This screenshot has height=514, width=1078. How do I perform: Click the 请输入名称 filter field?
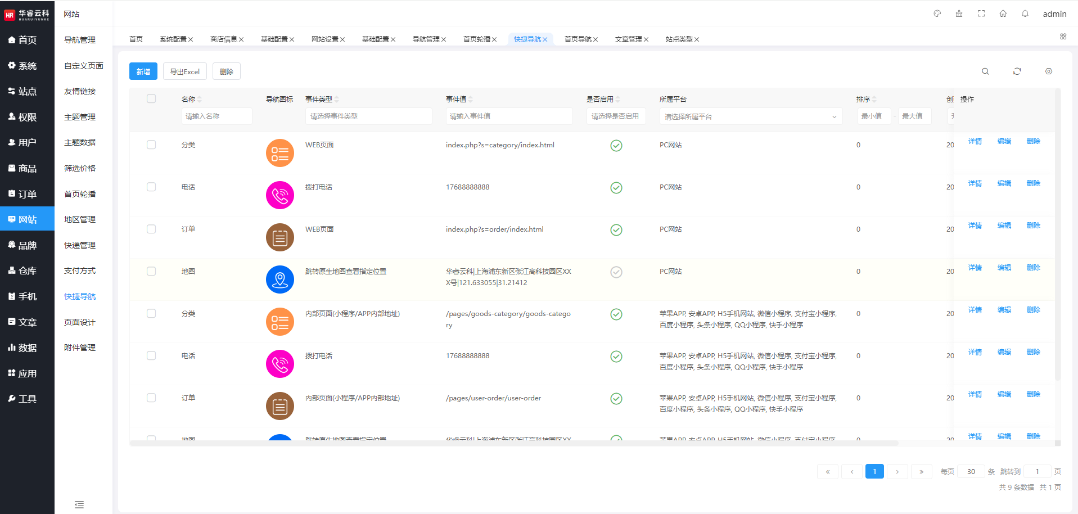216,116
